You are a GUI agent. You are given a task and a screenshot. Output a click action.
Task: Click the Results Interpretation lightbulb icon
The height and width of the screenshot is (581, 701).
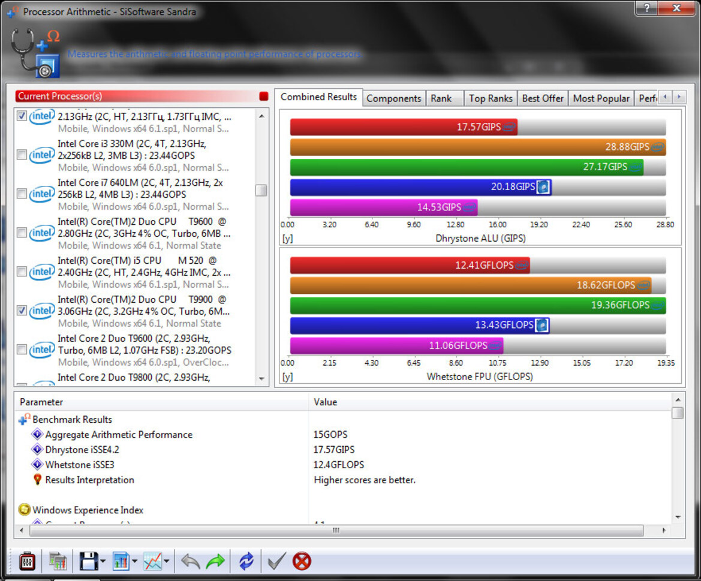coord(38,480)
